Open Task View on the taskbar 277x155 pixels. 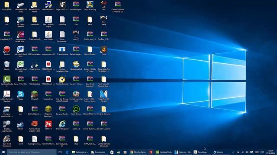(x=60, y=152)
